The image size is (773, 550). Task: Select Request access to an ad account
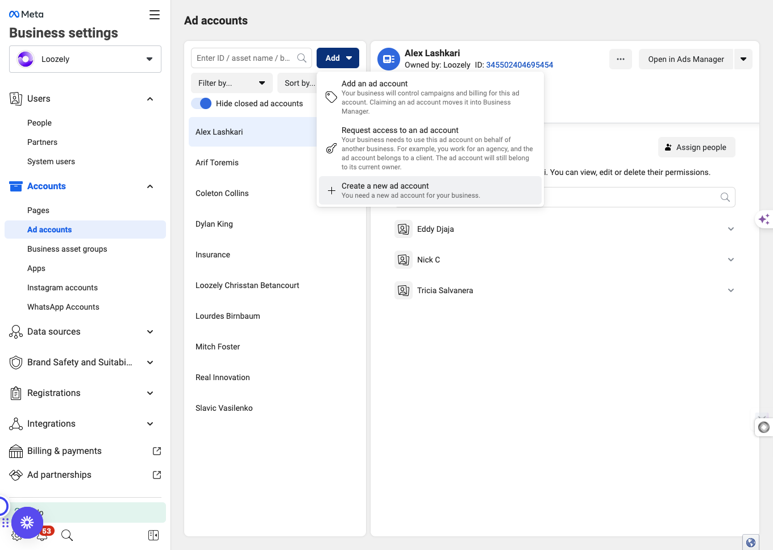[x=430, y=148]
